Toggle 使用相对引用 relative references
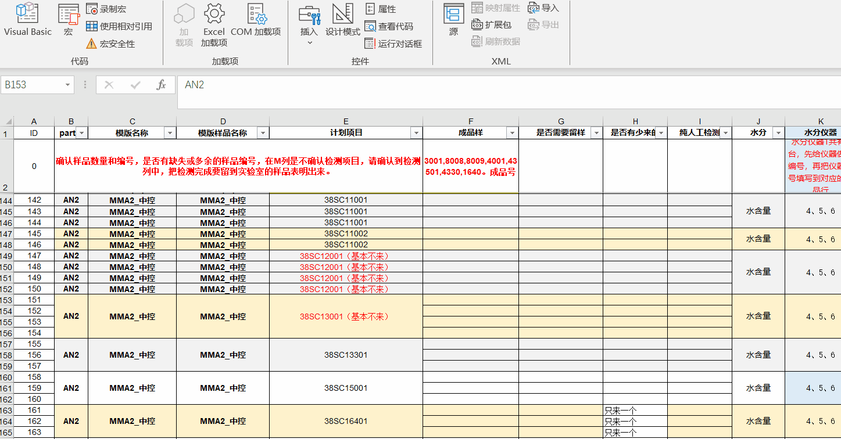This screenshot has height=439, width=841. tap(119, 26)
